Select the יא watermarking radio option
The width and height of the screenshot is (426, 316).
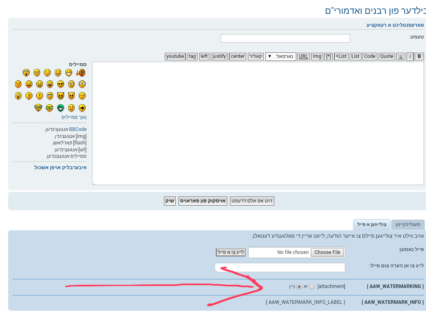point(312,286)
